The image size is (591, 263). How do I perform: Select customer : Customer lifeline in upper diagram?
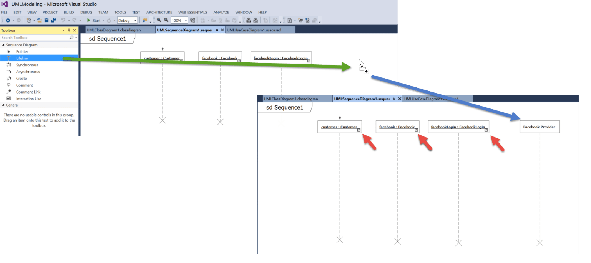[x=162, y=58]
